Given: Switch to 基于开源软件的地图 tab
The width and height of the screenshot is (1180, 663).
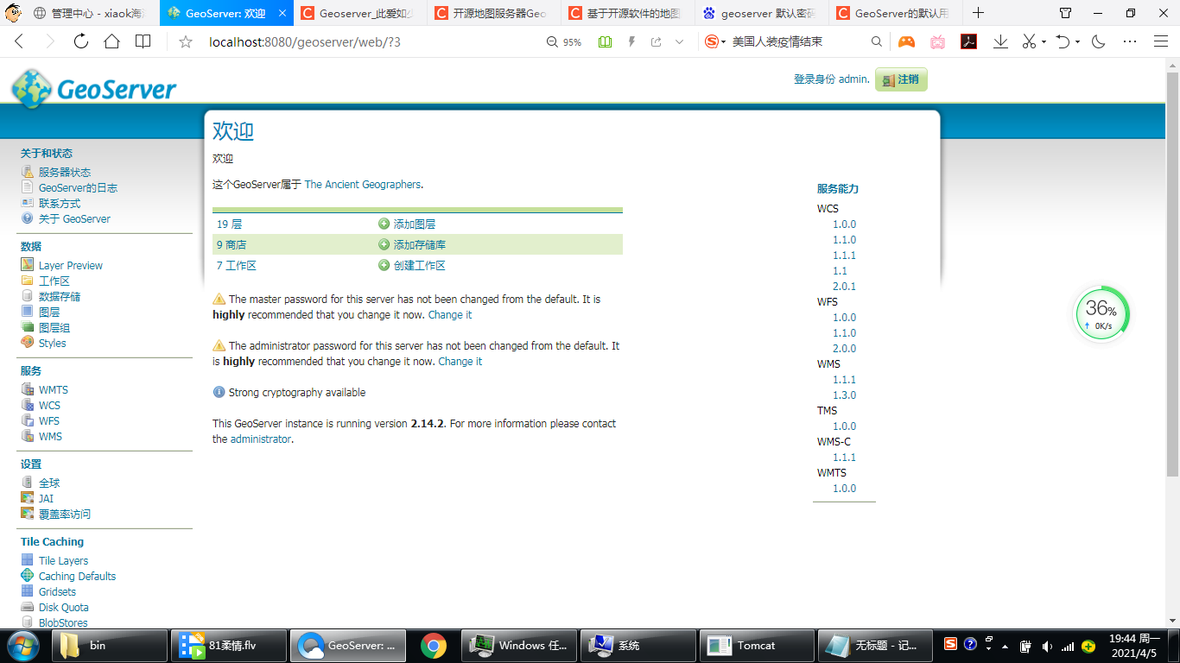Looking at the screenshot, I should (x=626, y=14).
